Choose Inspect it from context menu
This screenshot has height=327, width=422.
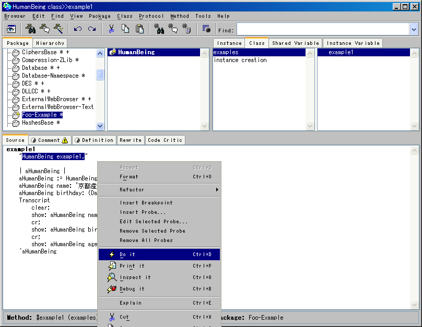159,277
